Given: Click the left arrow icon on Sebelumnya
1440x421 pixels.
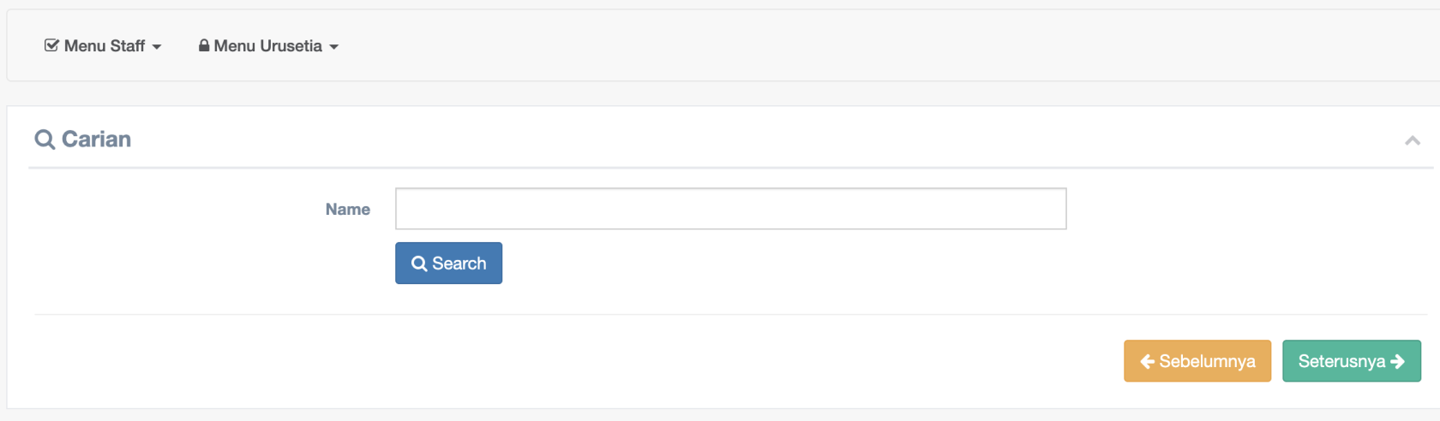Looking at the screenshot, I should tap(1147, 362).
